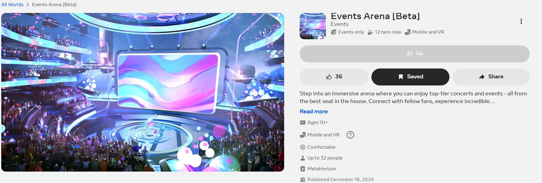Click the small Events Arena thumbnail
The height and width of the screenshot is (183, 542).
pos(313,26)
